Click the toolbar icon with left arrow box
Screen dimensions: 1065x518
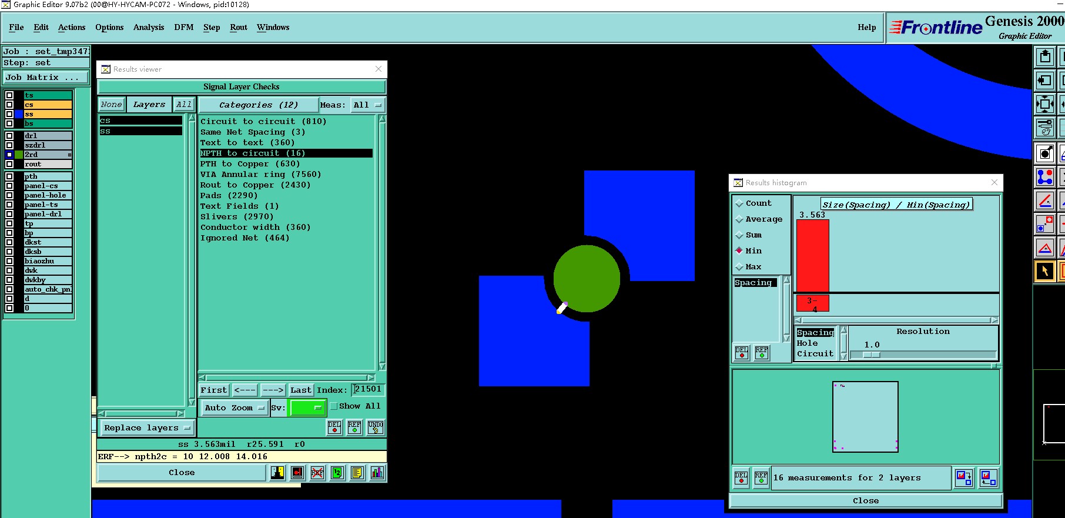pyautogui.click(x=1045, y=81)
